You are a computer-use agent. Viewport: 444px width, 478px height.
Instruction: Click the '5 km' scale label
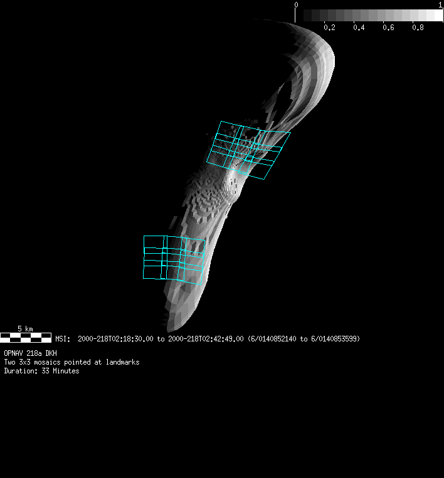click(25, 329)
